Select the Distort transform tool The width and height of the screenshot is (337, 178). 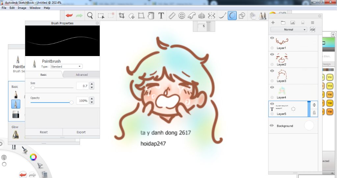[x=141, y=16]
